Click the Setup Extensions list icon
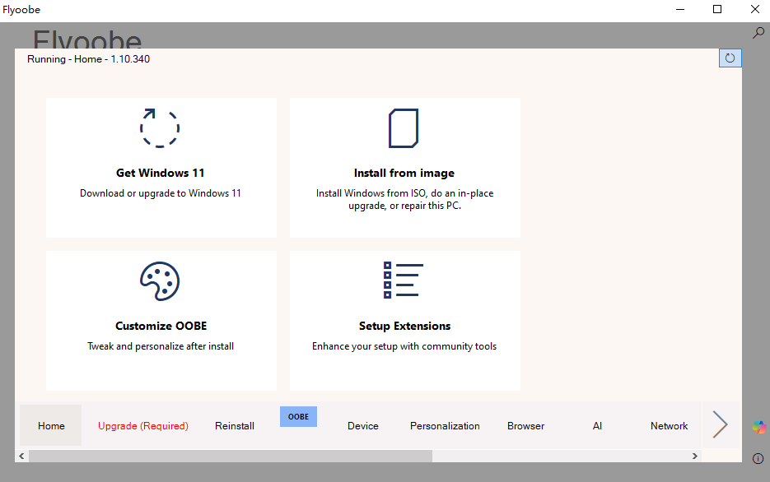Image resolution: width=770 pixels, height=482 pixels. (404, 280)
